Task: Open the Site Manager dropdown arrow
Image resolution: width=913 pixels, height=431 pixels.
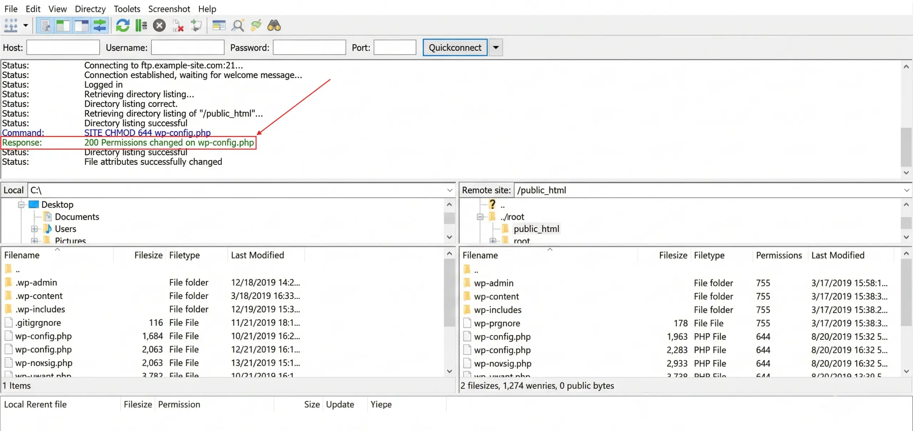Action: tap(26, 26)
